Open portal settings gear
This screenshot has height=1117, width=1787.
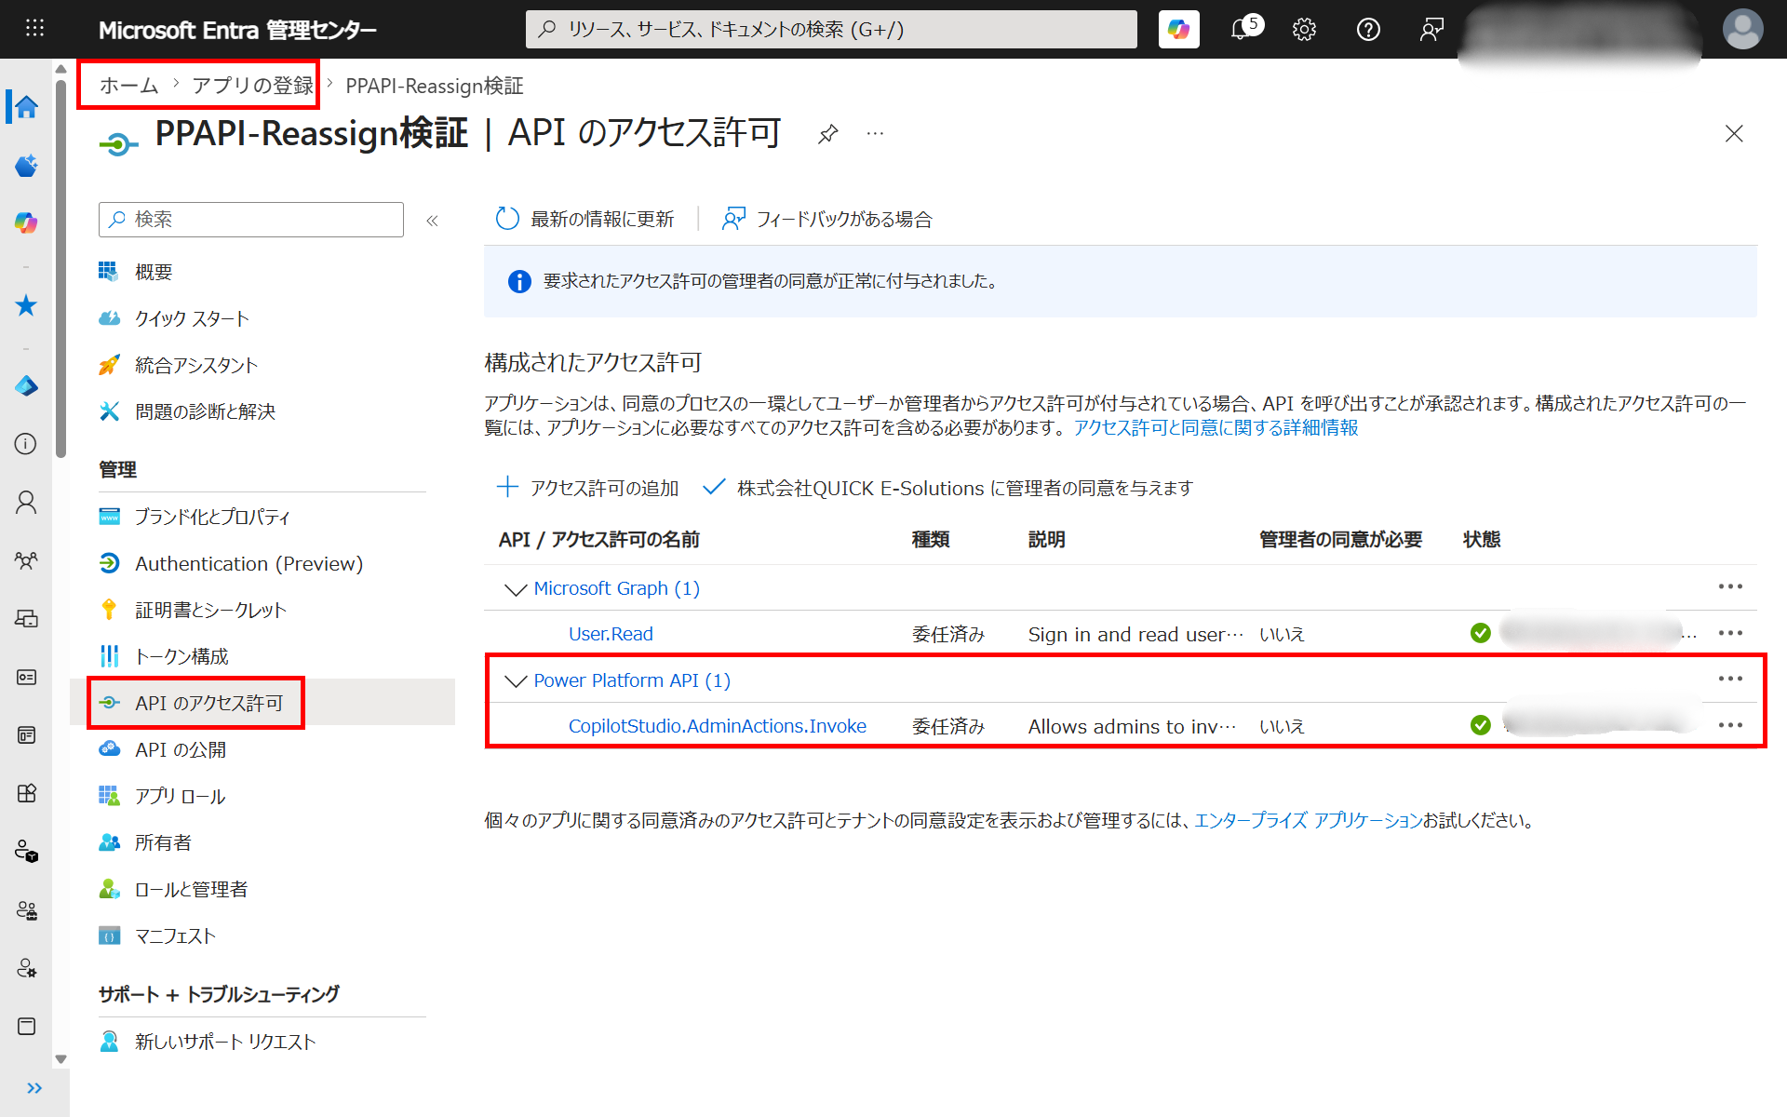(1304, 29)
